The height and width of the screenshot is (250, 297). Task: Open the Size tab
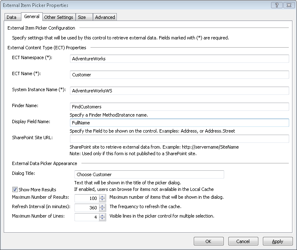tap(84, 17)
